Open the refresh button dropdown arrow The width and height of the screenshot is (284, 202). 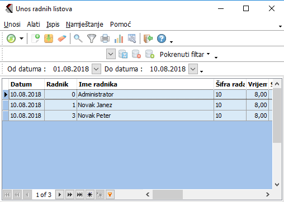pos(22,39)
